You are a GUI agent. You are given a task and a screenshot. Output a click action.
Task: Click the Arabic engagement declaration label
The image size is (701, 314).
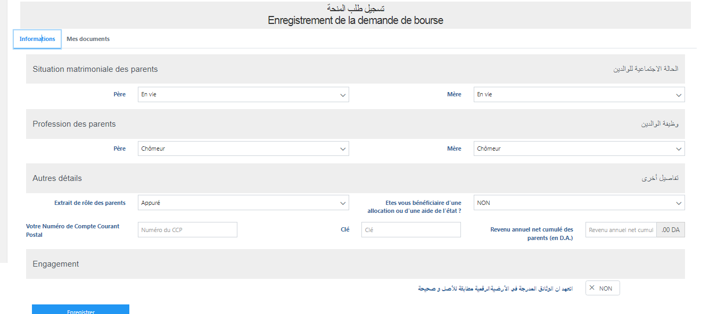coord(495,288)
